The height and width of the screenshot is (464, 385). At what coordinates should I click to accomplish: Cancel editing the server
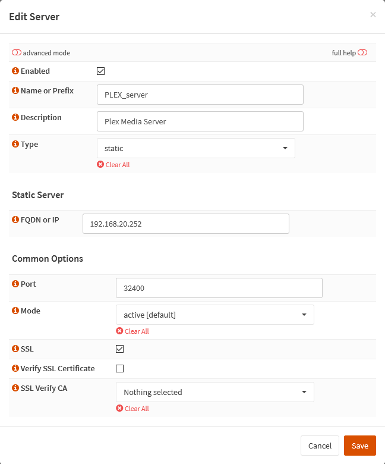[x=320, y=446]
